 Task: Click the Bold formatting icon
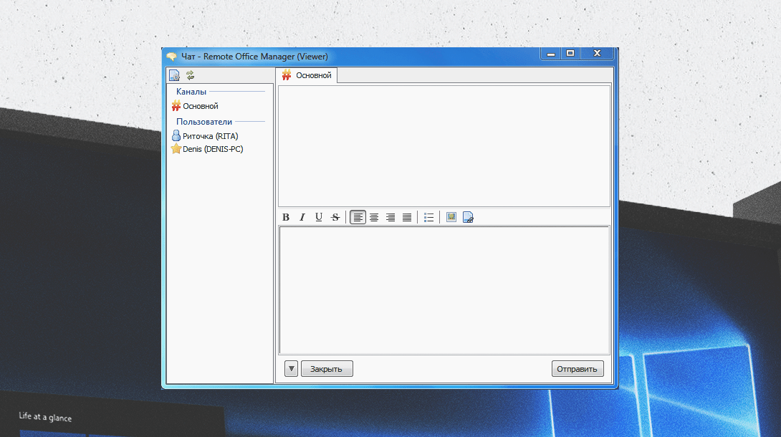coord(286,217)
